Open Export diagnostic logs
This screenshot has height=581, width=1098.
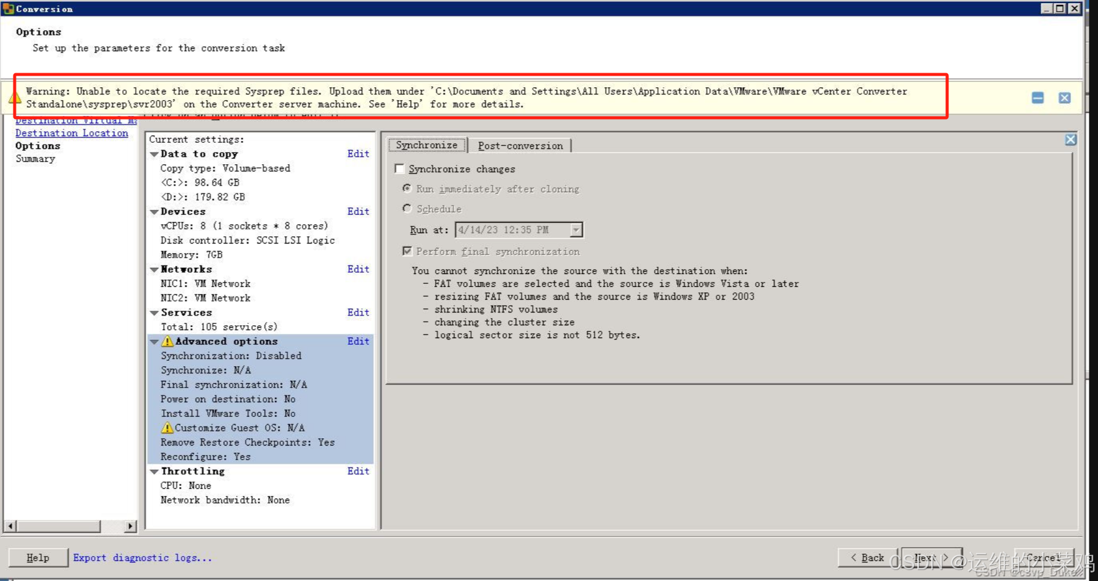142,557
